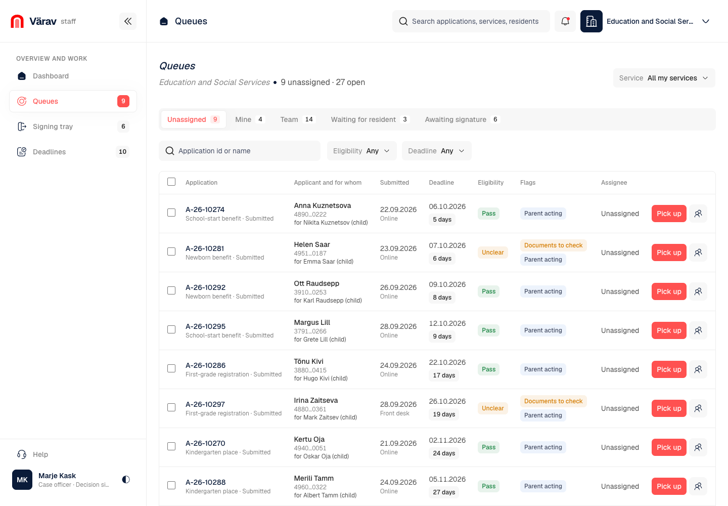Open the Deadline filter dropdown

pos(436,151)
